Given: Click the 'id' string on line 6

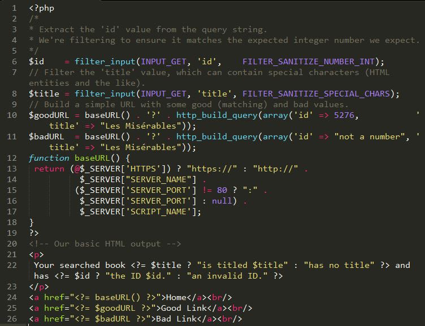Looking at the screenshot, I should [207, 61].
